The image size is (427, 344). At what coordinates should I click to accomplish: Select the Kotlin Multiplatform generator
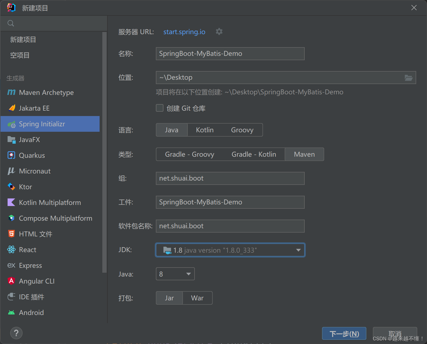[x=50, y=202]
